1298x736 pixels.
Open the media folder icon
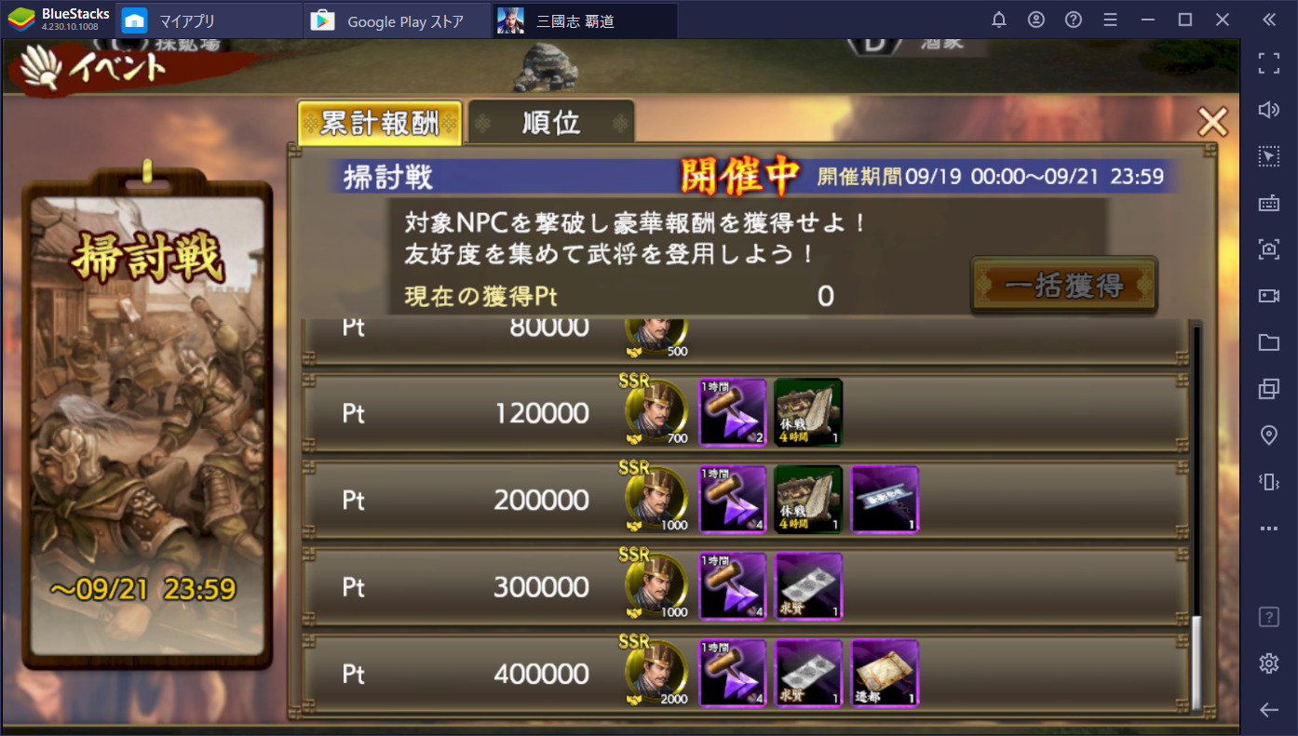[1269, 342]
